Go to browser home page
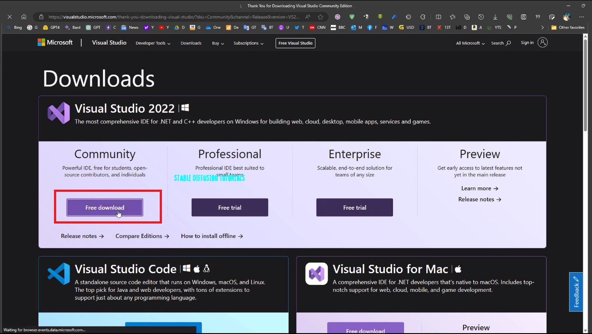592x334 pixels. (24, 17)
